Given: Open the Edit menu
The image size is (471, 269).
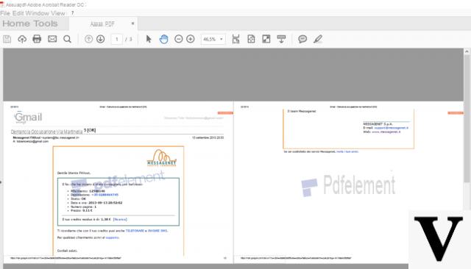Looking at the screenshot, I should click(x=18, y=13).
